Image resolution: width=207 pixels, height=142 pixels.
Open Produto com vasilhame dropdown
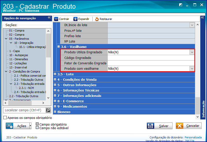(x=192, y=69)
